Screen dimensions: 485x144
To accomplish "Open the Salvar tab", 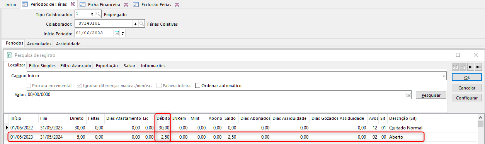I will [129, 66].
